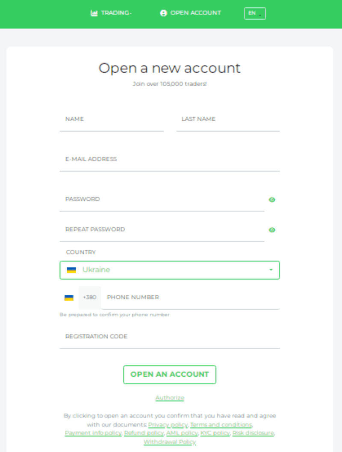
Task: Click the Phone Number input
Action: click(x=190, y=297)
